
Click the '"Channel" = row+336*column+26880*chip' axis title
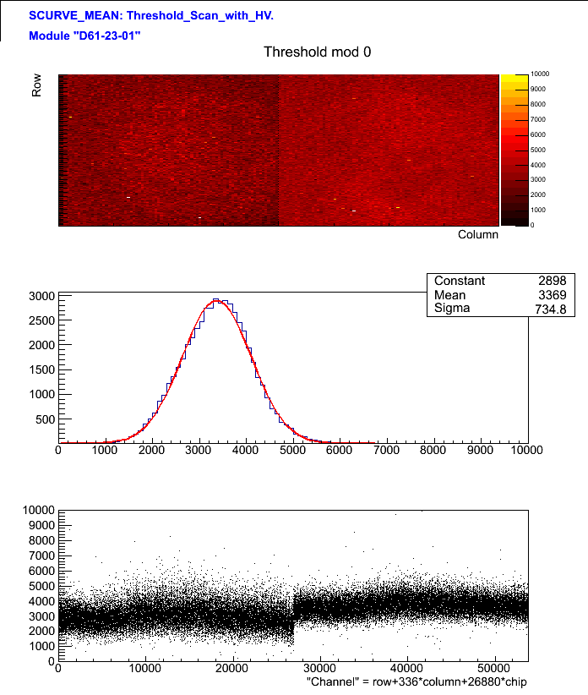tap(416, 681)
